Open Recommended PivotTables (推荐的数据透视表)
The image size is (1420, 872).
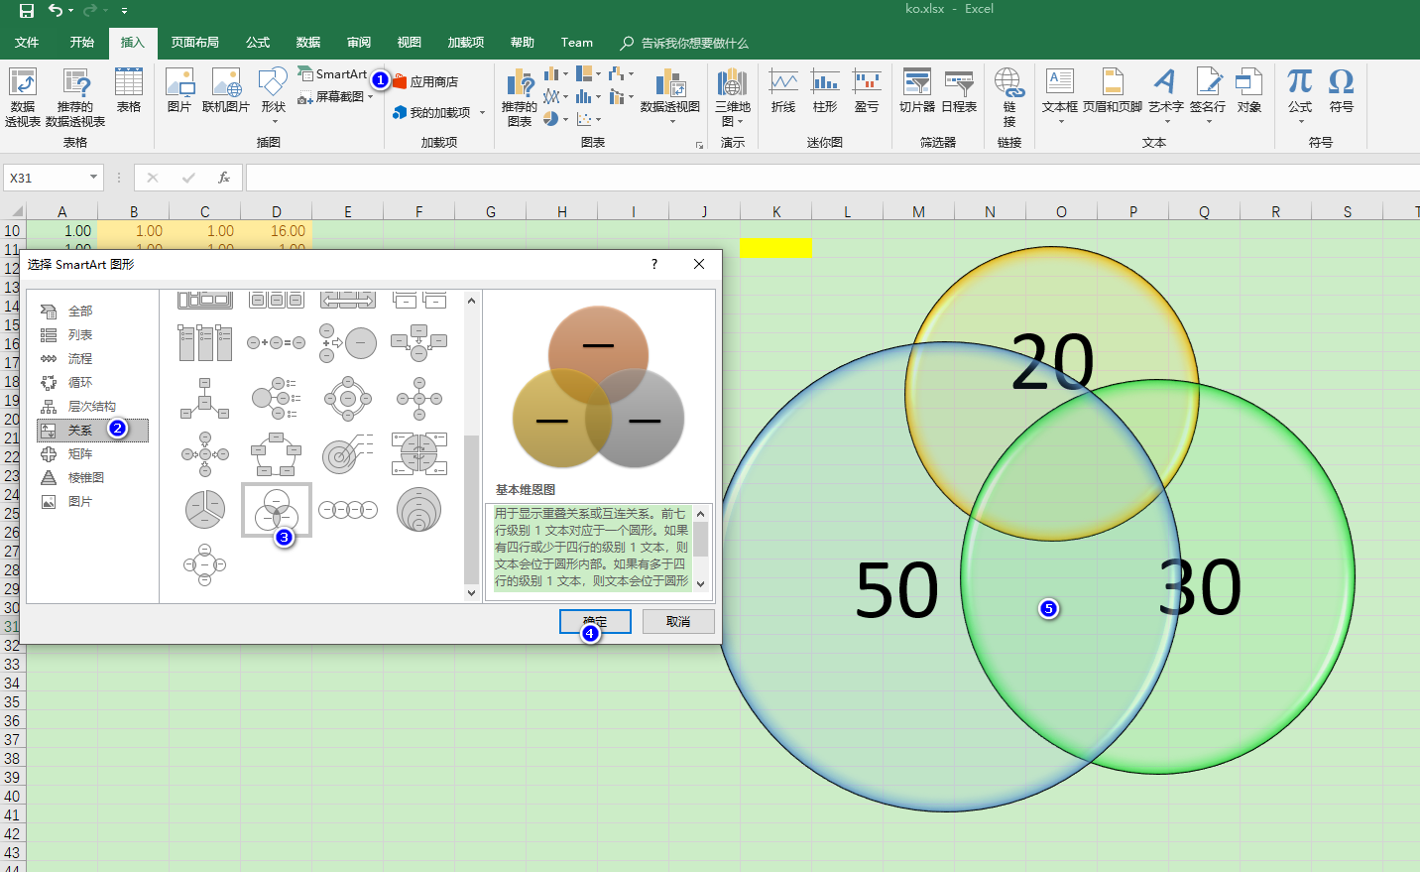(75, 97)
